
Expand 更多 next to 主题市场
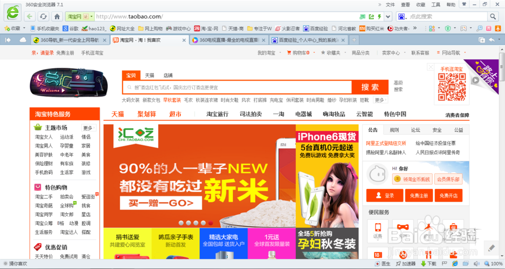click(x=88, y=128)
